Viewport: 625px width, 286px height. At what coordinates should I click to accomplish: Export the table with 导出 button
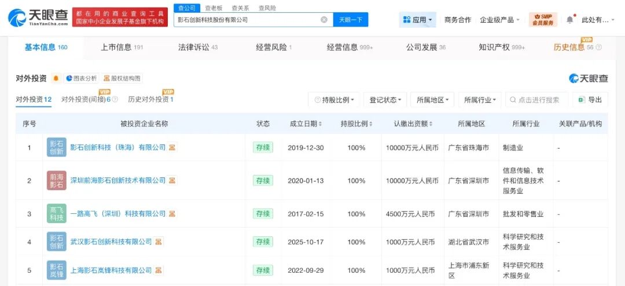pos(590,100)
